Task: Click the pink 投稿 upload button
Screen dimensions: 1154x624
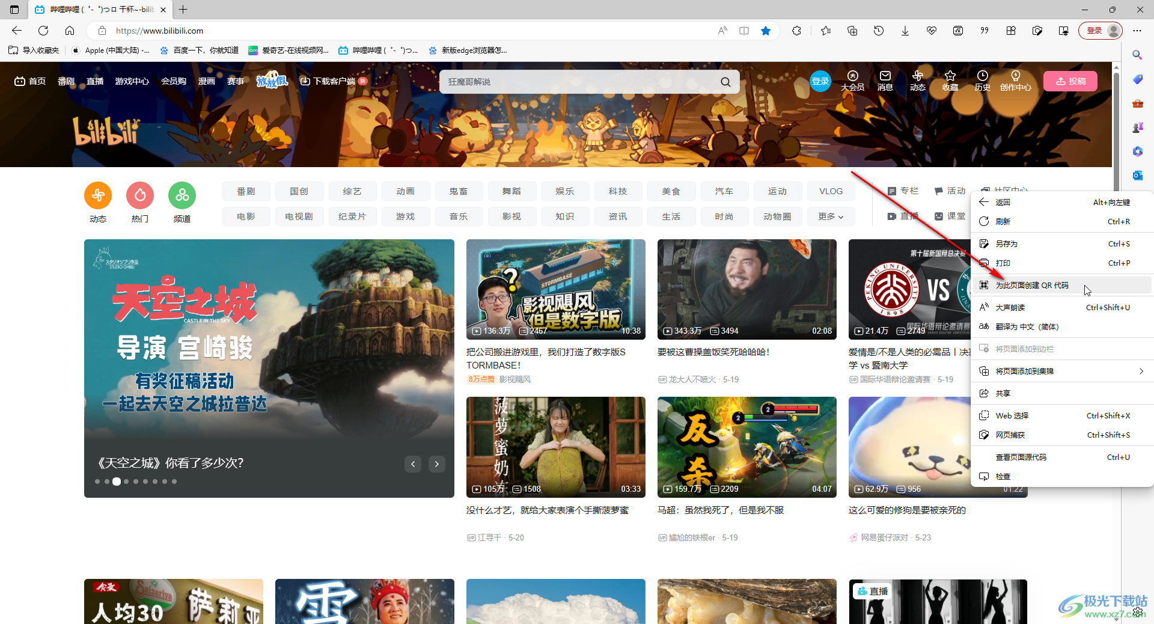Action: (x=1070, y=81)
